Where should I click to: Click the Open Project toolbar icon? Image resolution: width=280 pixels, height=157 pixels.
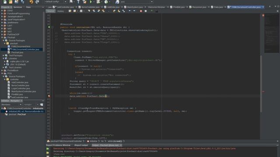[17, 2]
